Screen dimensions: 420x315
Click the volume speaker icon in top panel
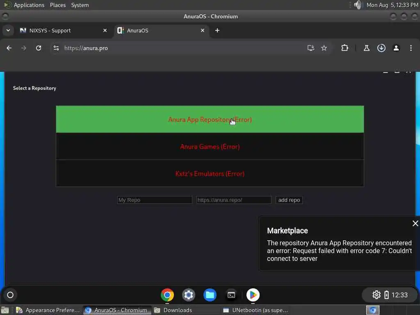coord(358,5)
